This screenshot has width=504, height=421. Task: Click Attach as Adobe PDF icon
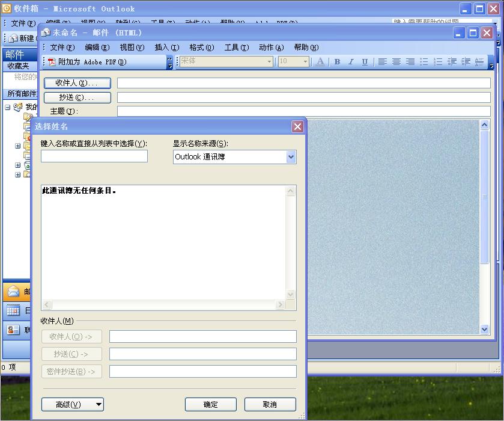pyautogui.click(x=52, y=62)
